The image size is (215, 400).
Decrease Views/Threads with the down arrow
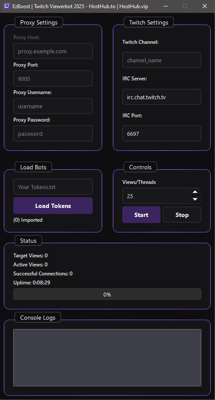pos(195,199)
